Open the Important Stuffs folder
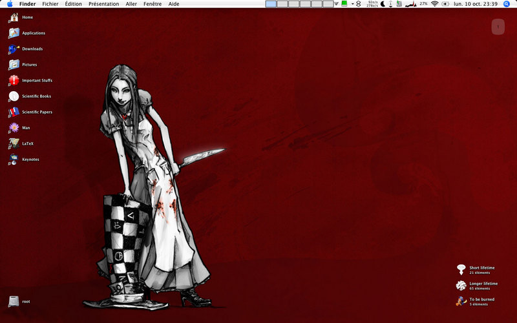 click(x=14, y=80)
